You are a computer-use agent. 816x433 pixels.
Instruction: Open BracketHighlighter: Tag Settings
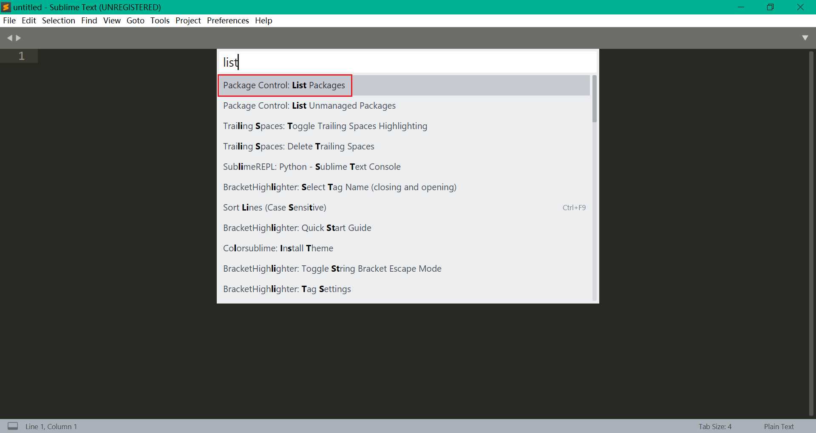point(404,289)
